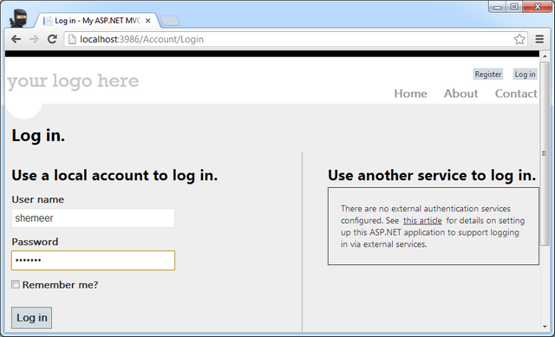The width and height of the screenshot is (555, 337).
Task: Enable the Remember me checkbox
Action: tap(16, 284)
